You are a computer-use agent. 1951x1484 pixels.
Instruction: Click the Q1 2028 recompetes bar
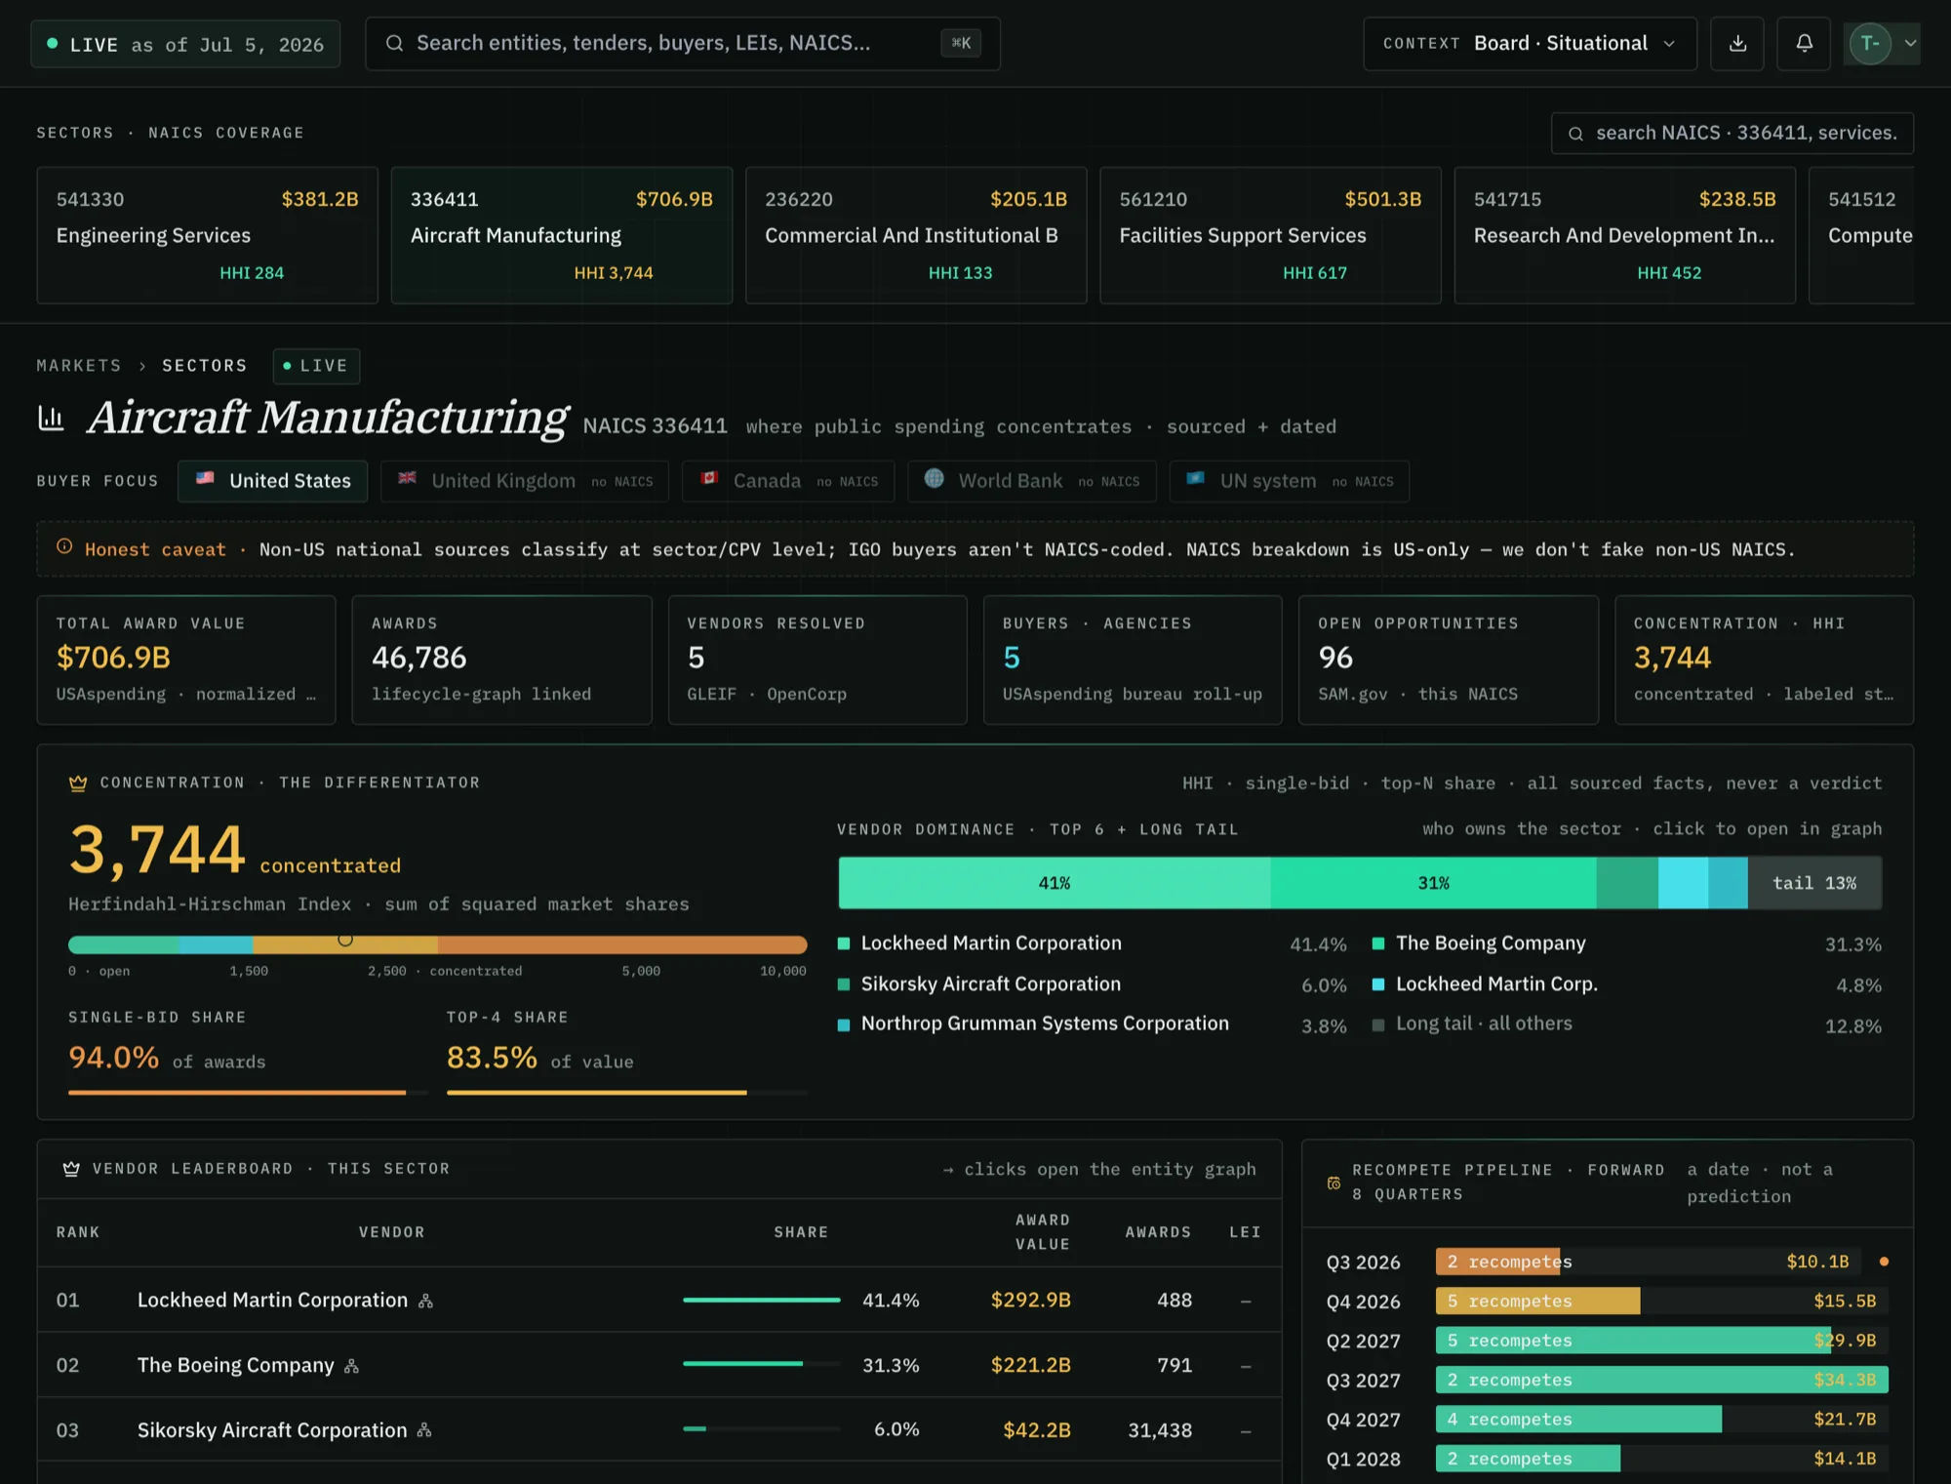coord(1661,1459)
